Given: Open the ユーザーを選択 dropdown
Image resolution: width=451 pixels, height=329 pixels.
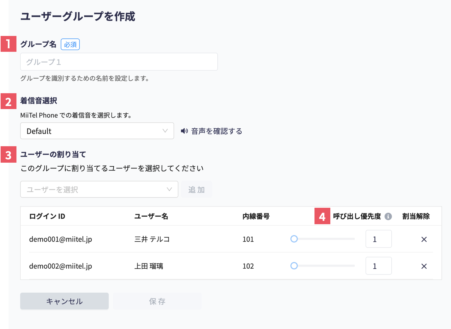Looking at the screenshot, I should click(99, 189).
